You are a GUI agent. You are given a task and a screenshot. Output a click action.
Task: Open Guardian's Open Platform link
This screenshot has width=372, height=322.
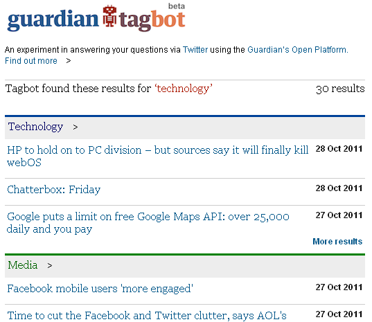point(298,50)
